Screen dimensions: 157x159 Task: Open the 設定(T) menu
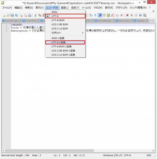(75, 8)
